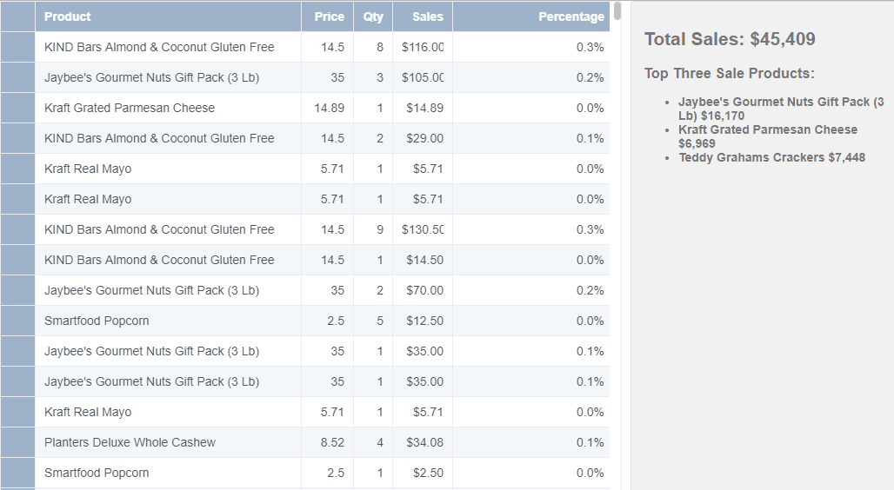Click the 14.5 price in the $130.50 row

coord(327,229)
